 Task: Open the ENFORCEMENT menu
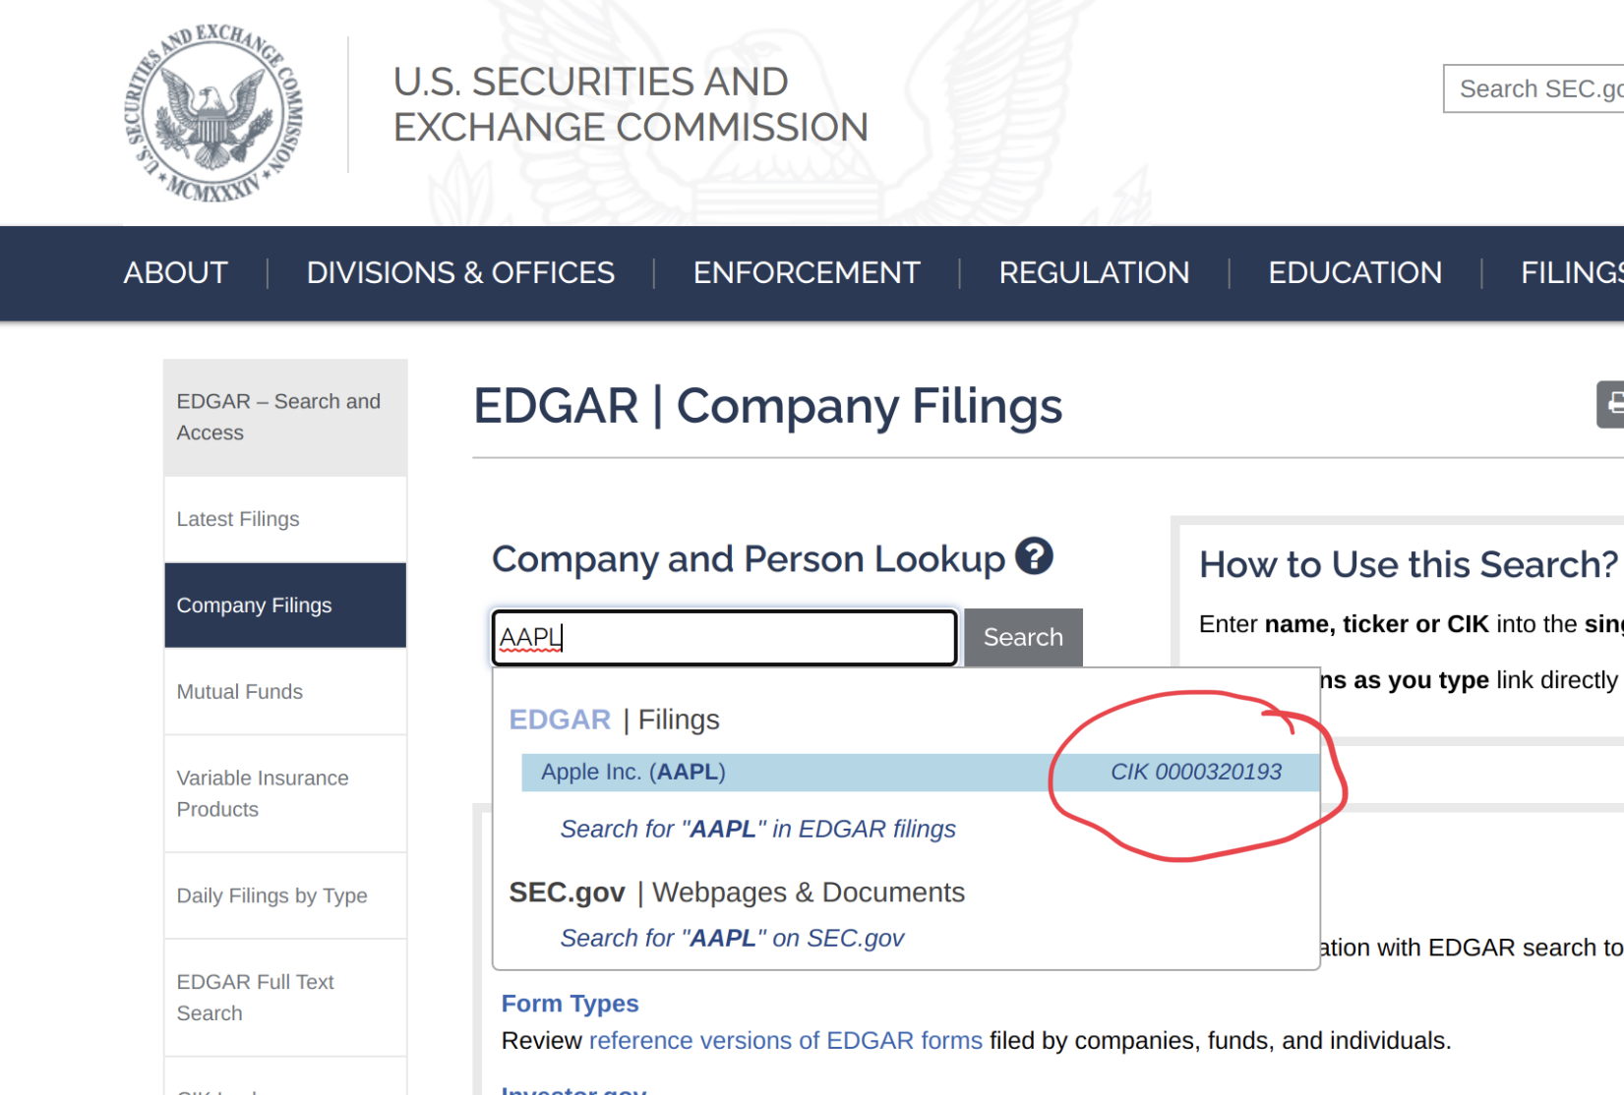(807, 273)
